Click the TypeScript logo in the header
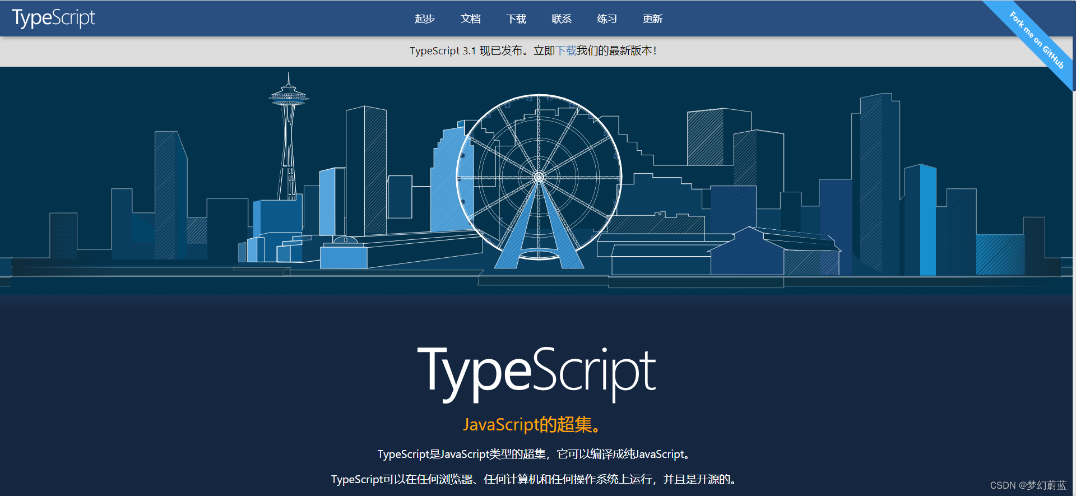1076x496 pixels. (x=53, y=18)
